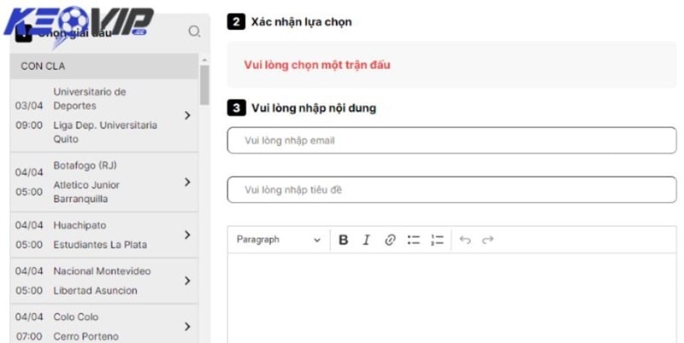The image size is (684, 343).
Task: Select Libertad Asuncion team name
Action: coord(95,291)
